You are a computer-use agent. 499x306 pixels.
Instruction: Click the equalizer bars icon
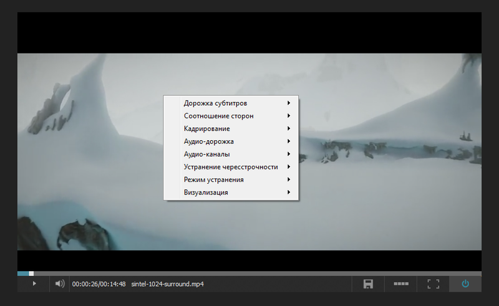click(401, 284)
